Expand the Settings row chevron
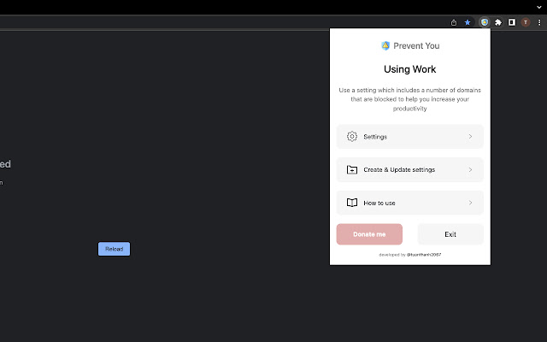547x342 pixels. point(470,137)
